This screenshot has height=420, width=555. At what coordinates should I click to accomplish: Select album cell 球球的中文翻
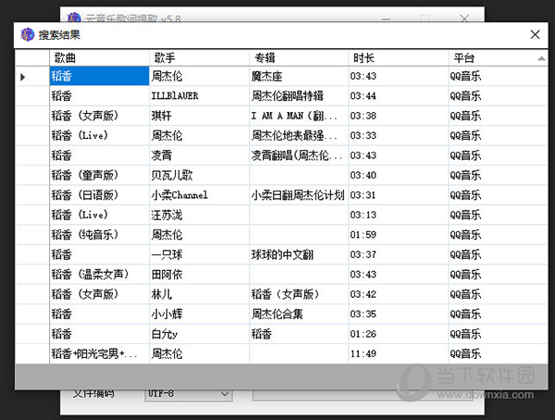point(299,254)
